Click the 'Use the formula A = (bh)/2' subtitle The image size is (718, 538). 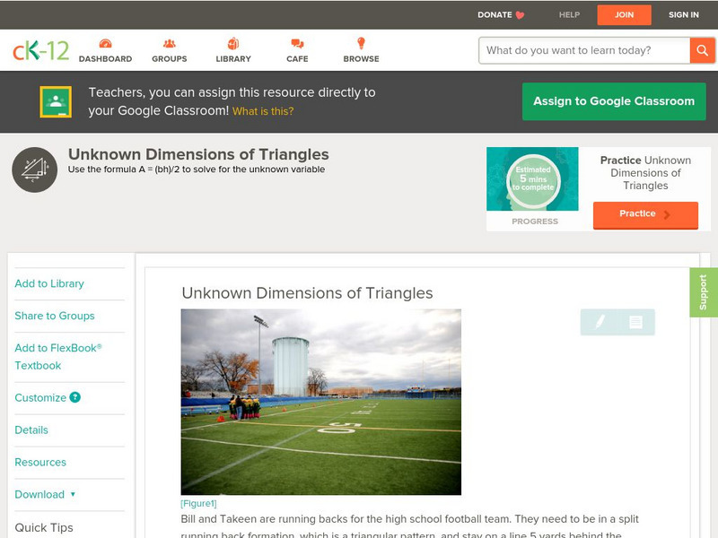197,169
